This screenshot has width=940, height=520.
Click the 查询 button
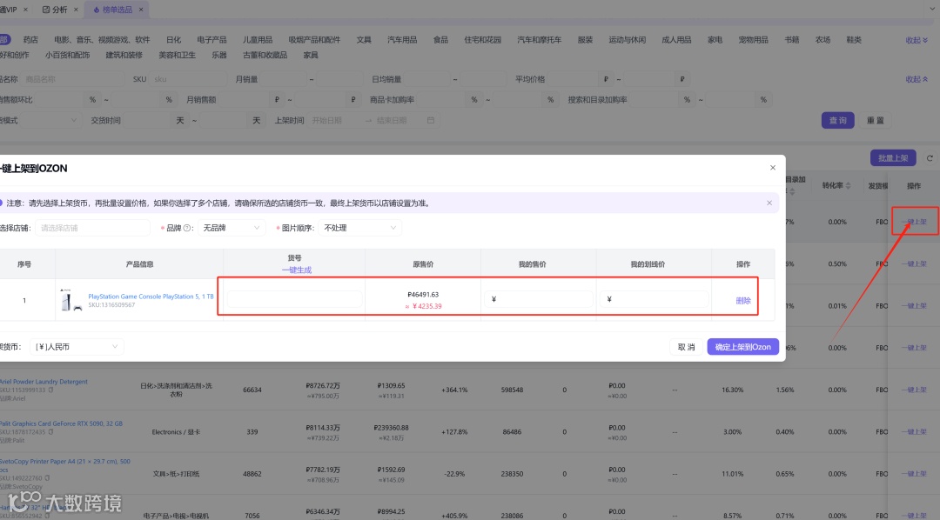837,120
